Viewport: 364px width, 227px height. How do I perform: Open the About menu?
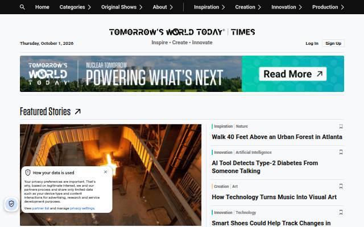[x=160, y=7]
